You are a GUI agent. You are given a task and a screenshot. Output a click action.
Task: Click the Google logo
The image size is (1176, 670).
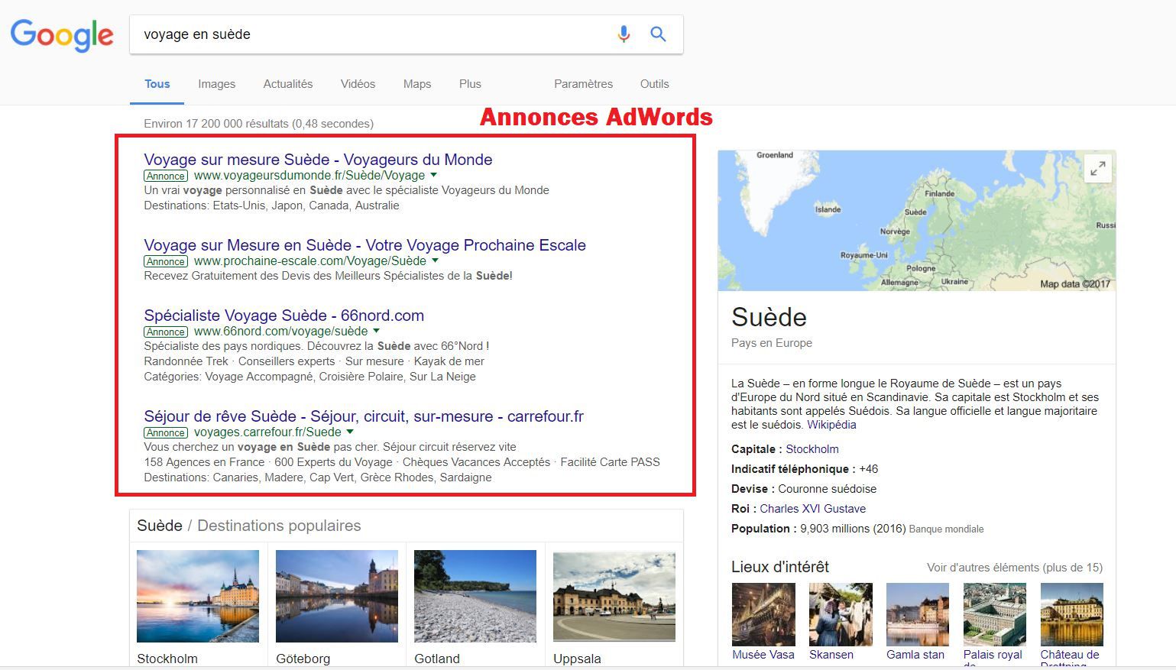62,35
